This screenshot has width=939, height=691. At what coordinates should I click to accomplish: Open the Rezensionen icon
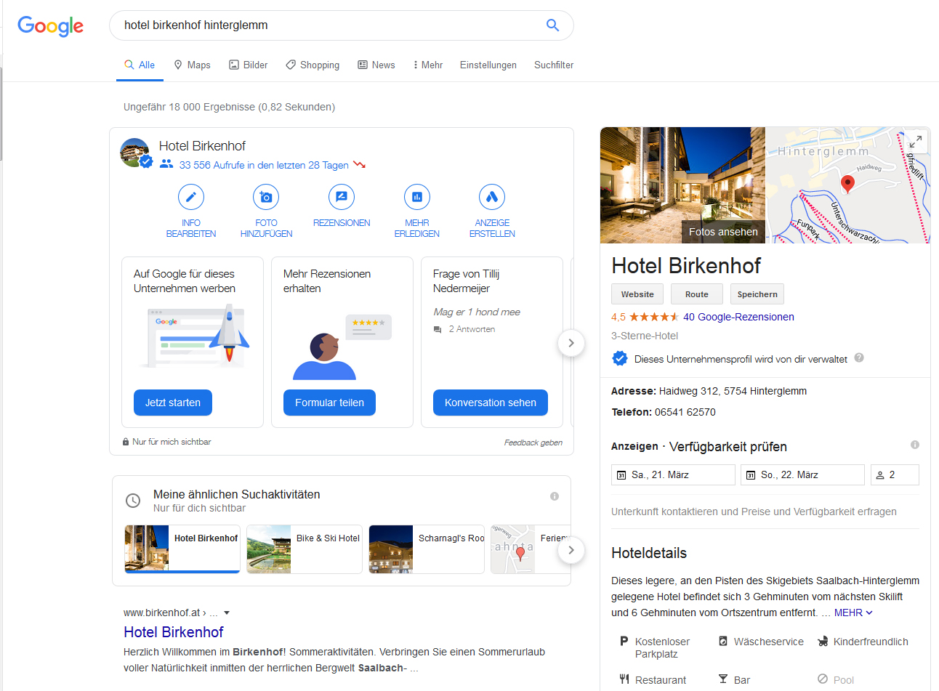pyautogui.click(x=342, y=197)
